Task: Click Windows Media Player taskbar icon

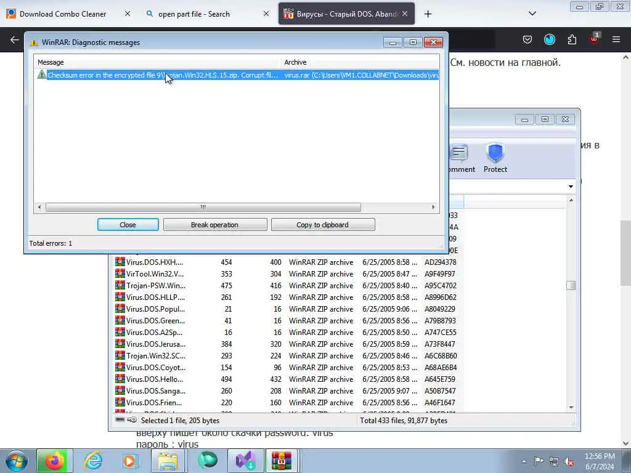Action: click(129, 461)
